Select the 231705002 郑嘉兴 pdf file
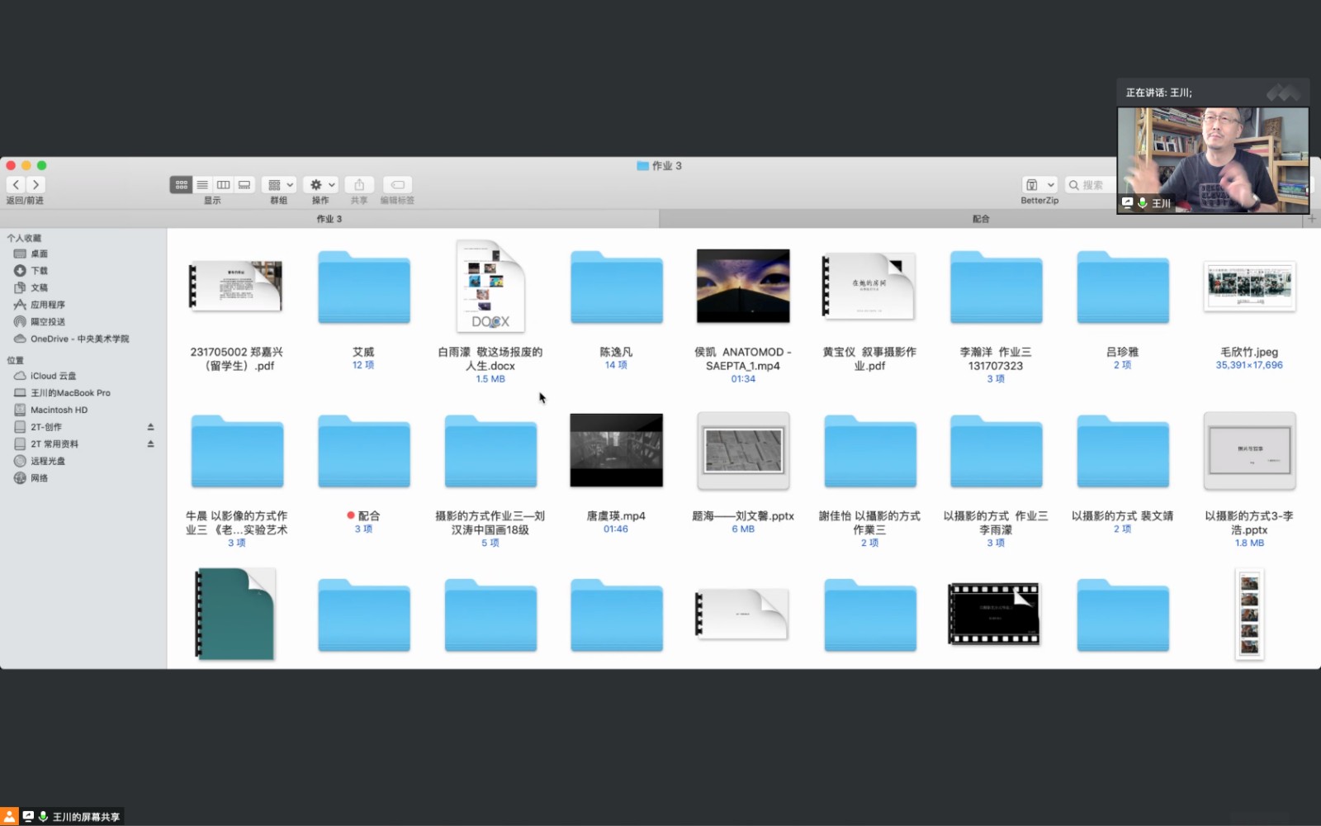The image size is (1321, 826). coord(236,286)
